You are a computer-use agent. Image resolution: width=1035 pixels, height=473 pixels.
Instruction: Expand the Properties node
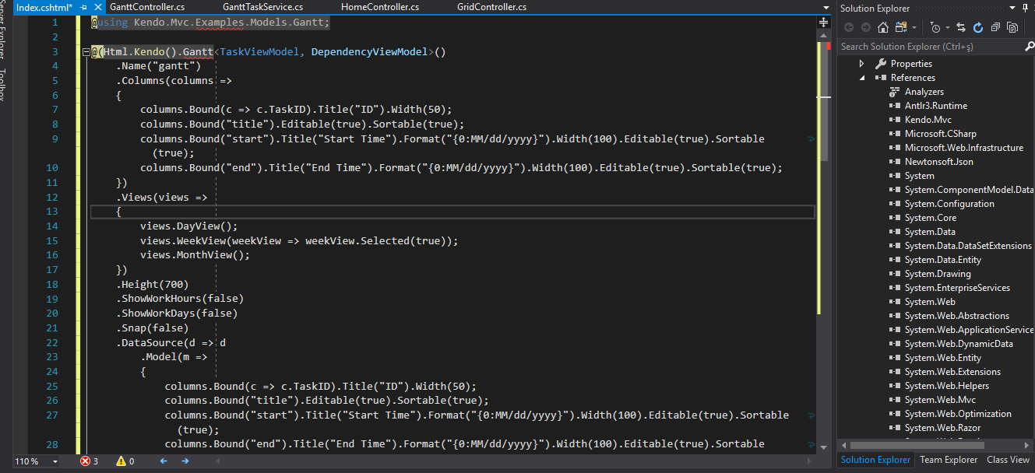click(x=861, y=64)
